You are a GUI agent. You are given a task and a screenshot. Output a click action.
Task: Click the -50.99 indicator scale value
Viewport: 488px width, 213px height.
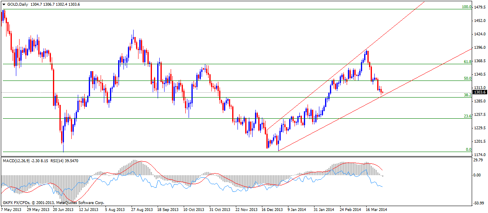point(478,203)
